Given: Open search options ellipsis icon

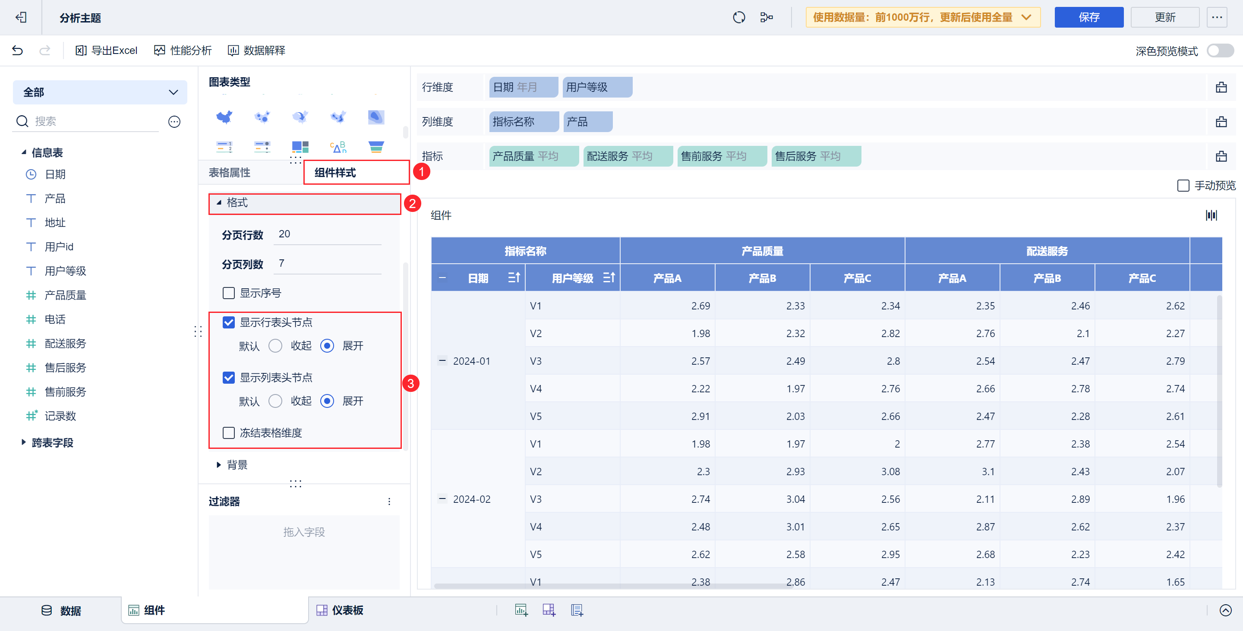Looking at the screenshot, I should pyautogui.click(x=174, y=122).
